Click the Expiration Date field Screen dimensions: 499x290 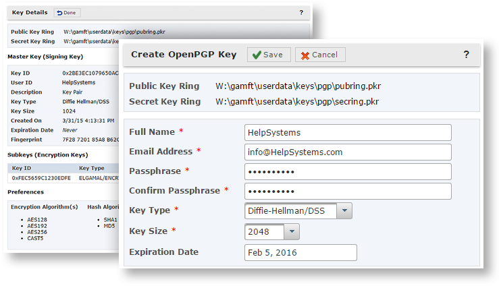click(300, 252)
